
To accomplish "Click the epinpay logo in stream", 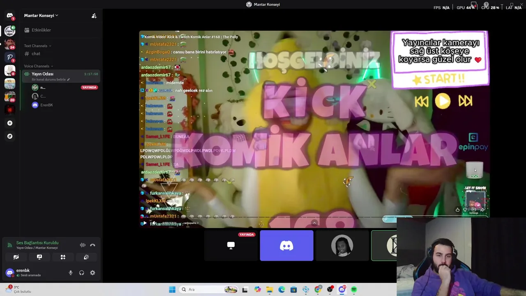I will coord(473,142).
